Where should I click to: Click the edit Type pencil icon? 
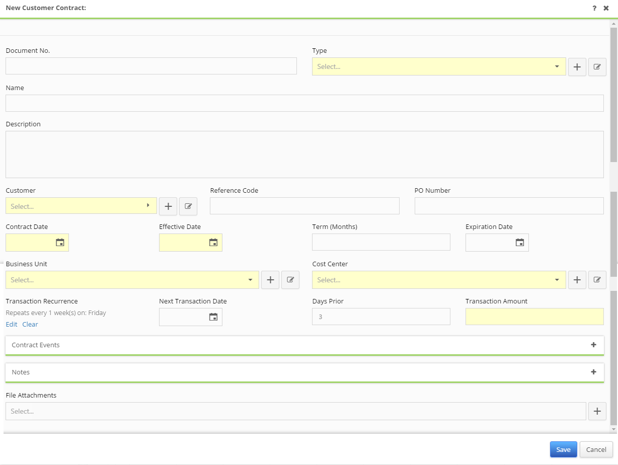[597, 66]
